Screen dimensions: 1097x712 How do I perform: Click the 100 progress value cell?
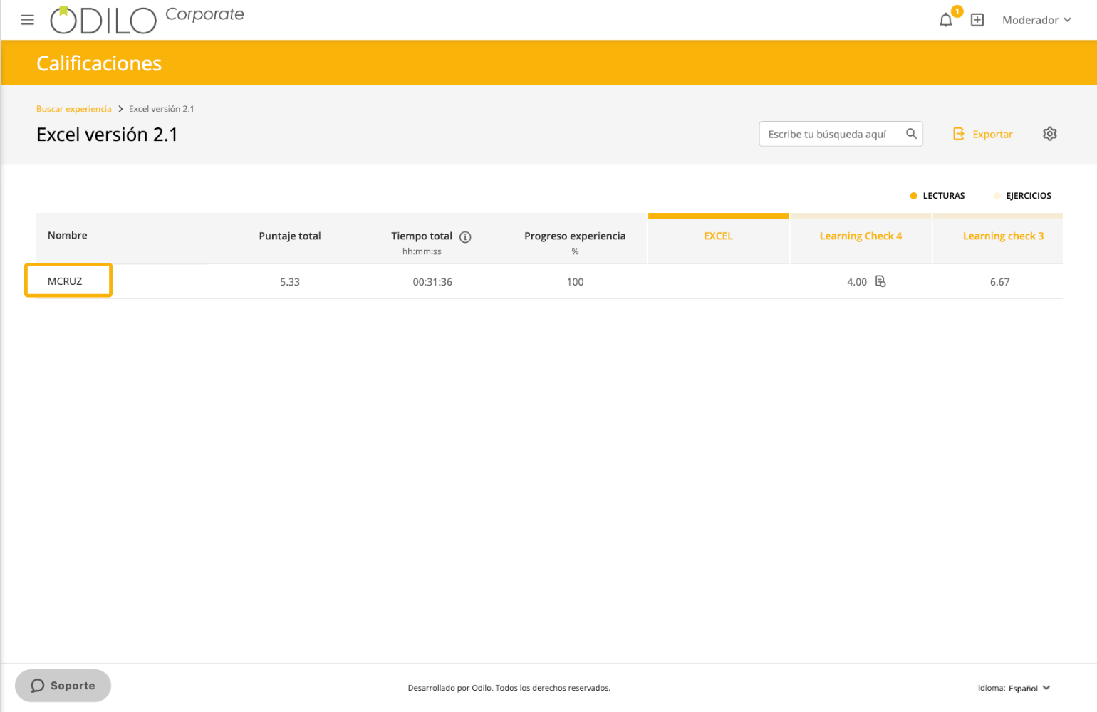click(x=575, y=282)
